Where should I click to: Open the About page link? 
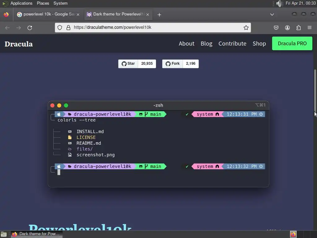point(186,43)
